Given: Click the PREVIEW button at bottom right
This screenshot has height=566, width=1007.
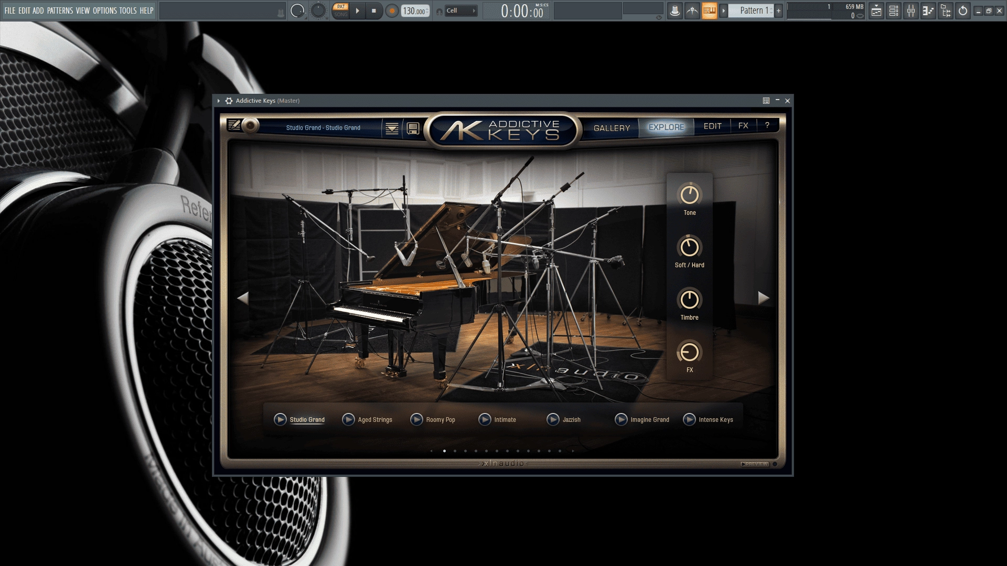Looking at the screenshot, I should coord(755,464).
